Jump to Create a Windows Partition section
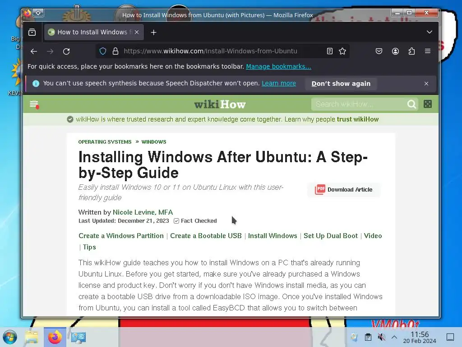 (121, 236)
